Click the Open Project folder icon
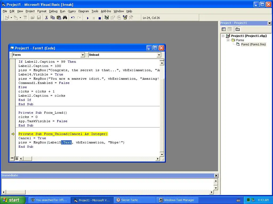This screenshot has height=204, width=273. 33,18
